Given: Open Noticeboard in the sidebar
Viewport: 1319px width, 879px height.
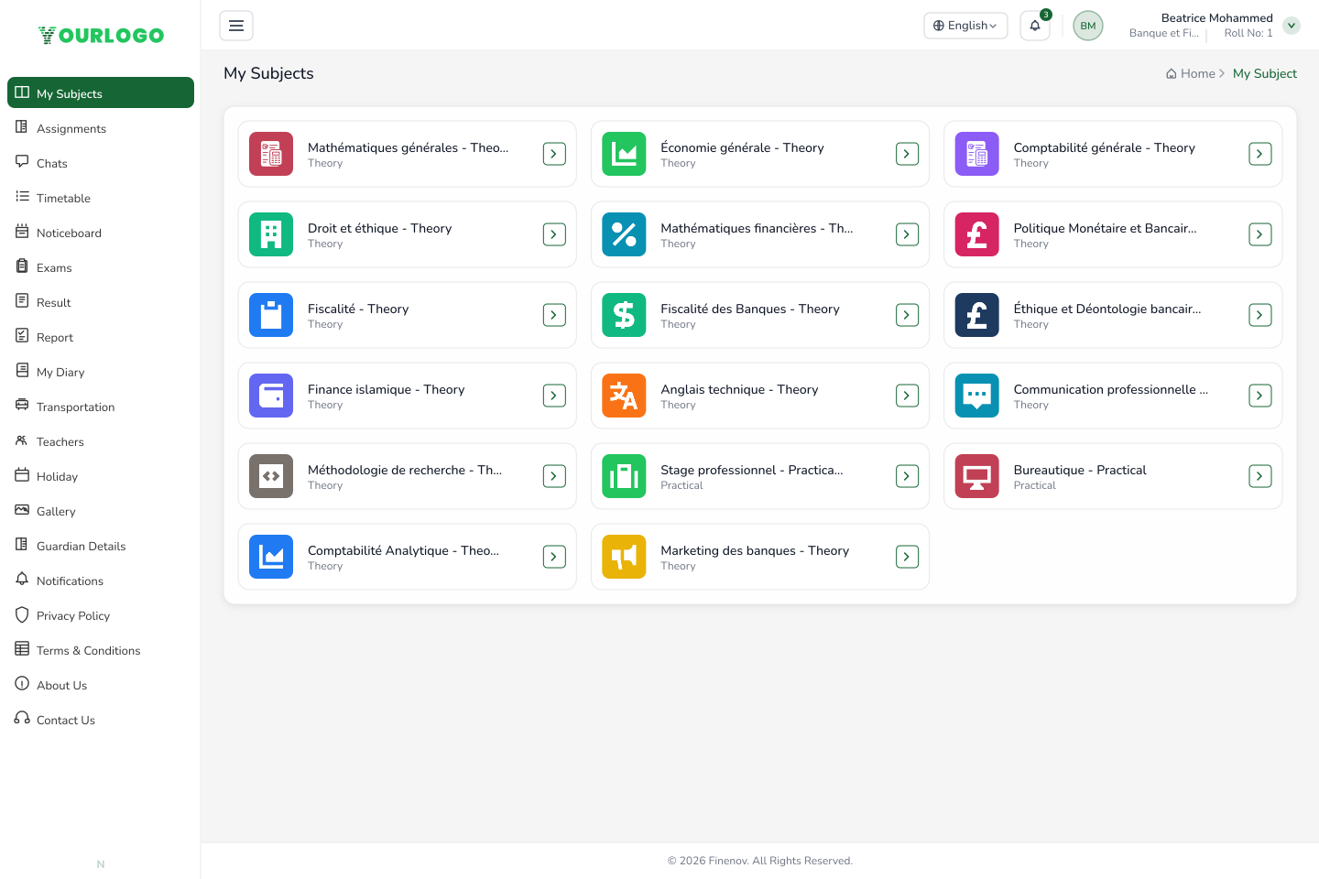Looking at the screenshot, I should [101, 233].
